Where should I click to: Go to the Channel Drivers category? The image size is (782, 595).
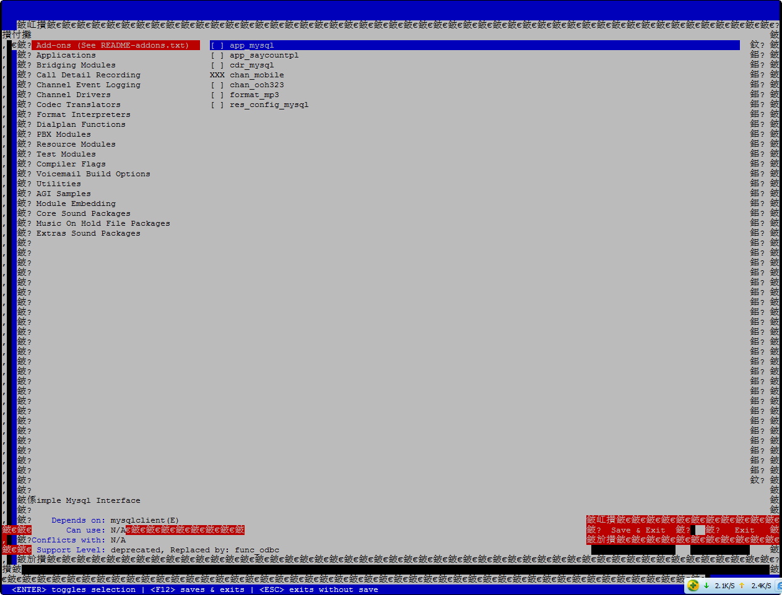74,95
